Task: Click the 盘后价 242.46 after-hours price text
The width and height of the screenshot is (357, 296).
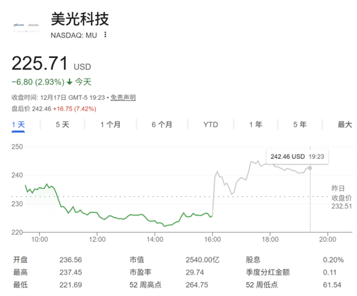Action: pyautogui.click(x=32, y=109)
